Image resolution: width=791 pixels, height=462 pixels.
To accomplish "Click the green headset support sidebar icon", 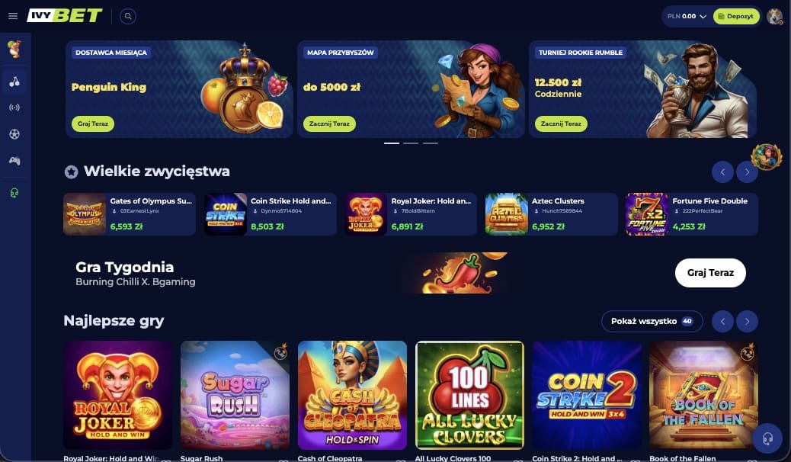I will [14, 193].
